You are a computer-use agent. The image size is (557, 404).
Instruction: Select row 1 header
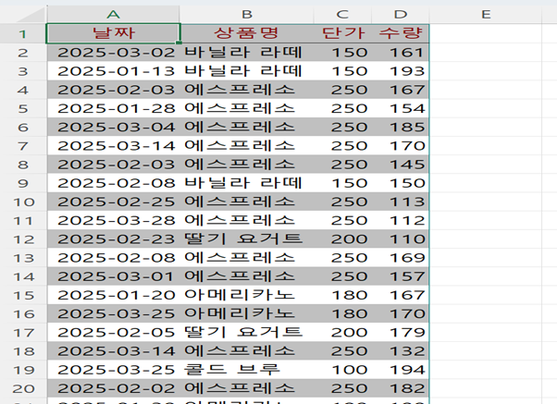click(23, 34)
